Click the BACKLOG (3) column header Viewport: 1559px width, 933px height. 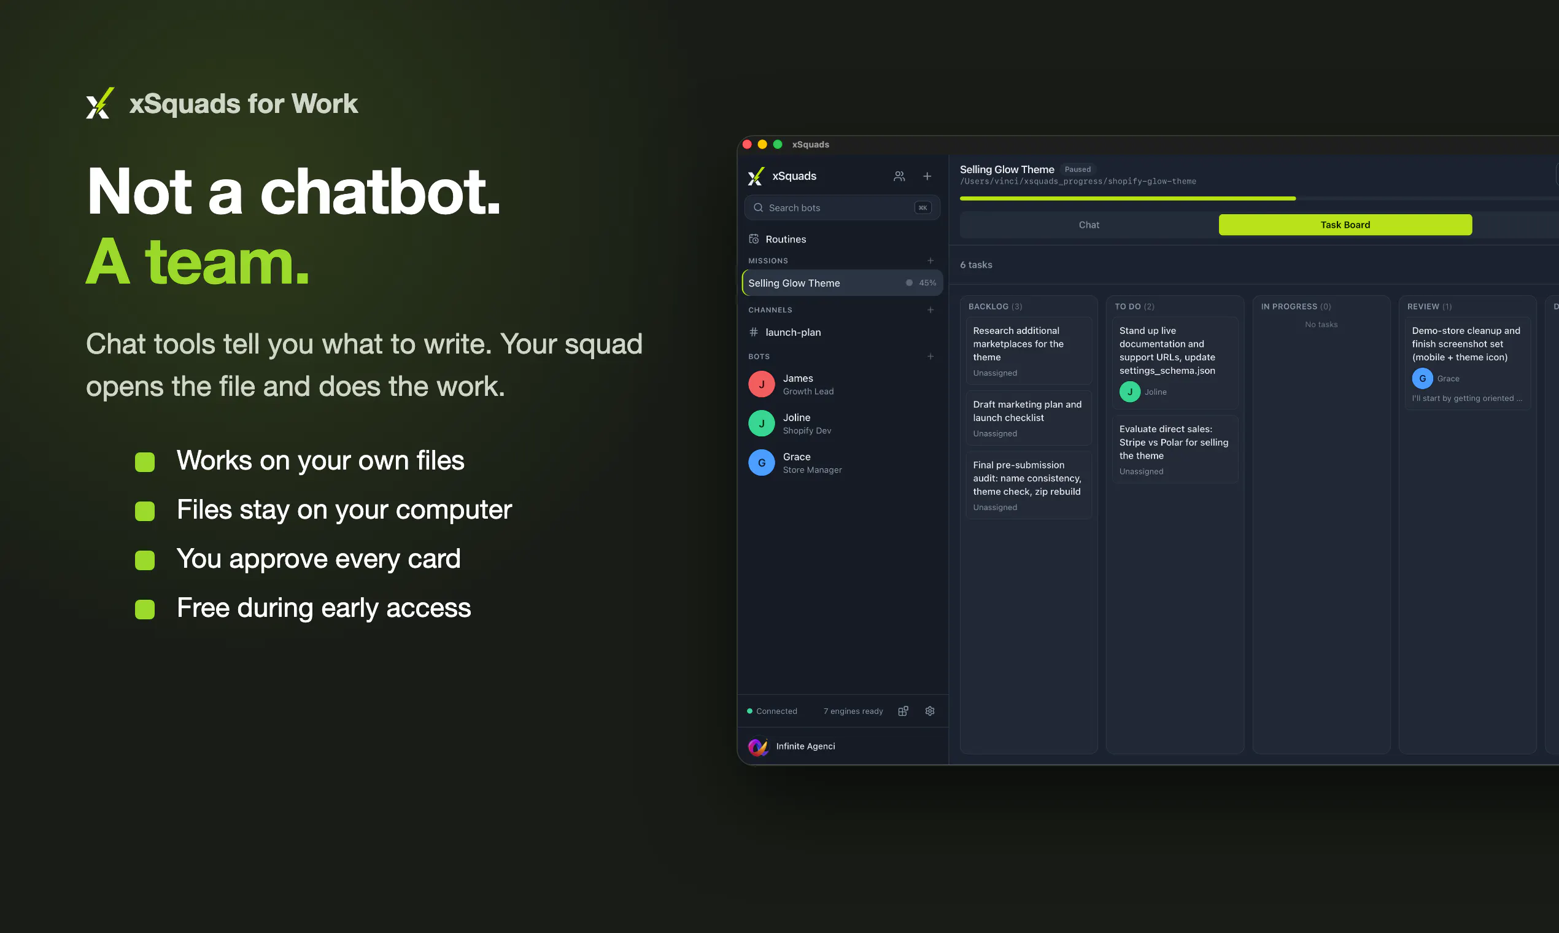995,307
